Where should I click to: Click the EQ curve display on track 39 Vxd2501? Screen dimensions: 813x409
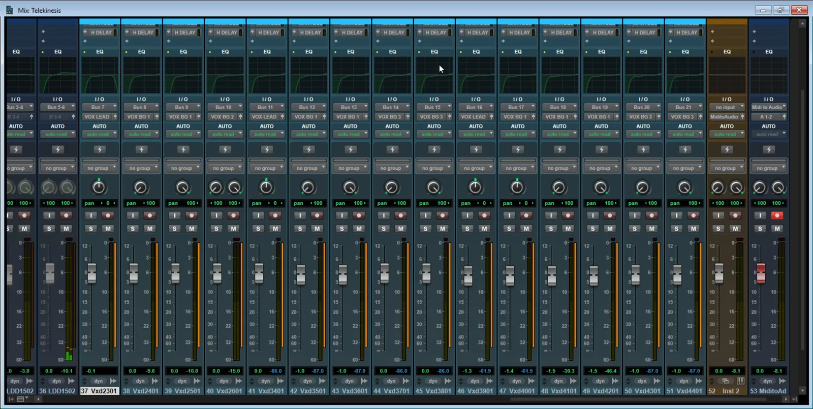(x=183, y=75)
